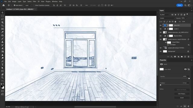The width and height of the screenshot is (193, 108).
Task: Select the Eyedropper tool
Action: pyautogui.click(x=2, y=32)
